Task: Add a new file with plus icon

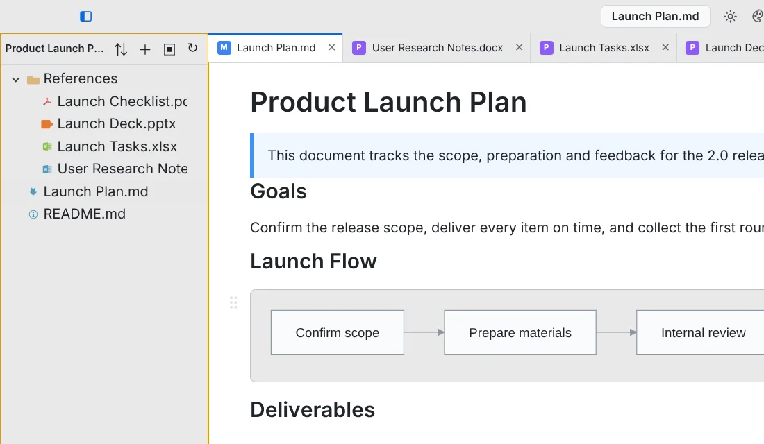Action: (x=144, y=49)
